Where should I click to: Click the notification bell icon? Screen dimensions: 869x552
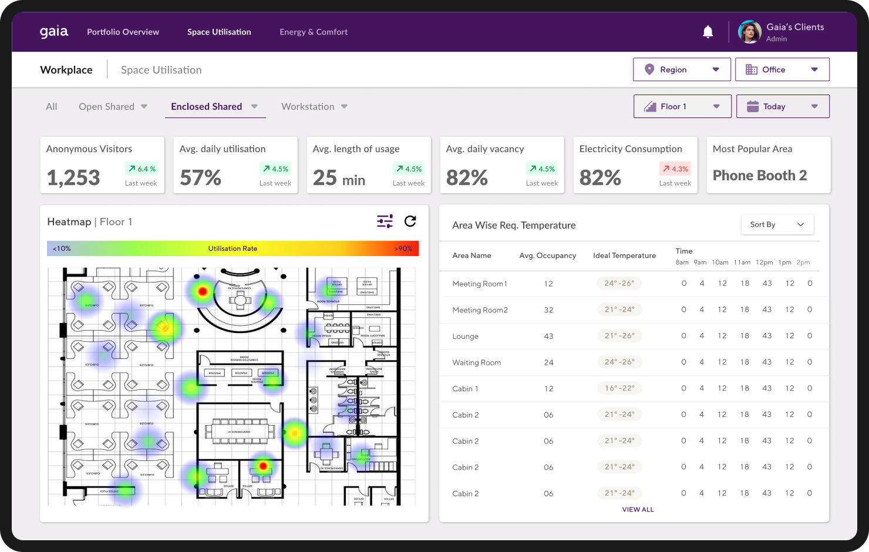[x=708, y=32]
